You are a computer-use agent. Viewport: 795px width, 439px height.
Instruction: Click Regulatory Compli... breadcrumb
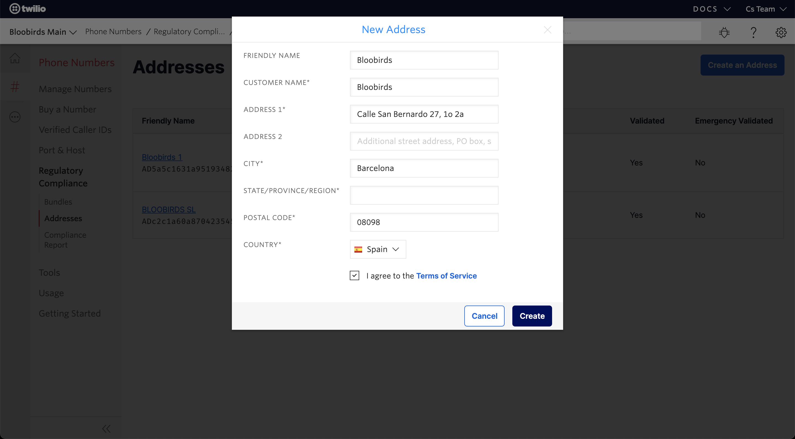[x=189, y=31]
